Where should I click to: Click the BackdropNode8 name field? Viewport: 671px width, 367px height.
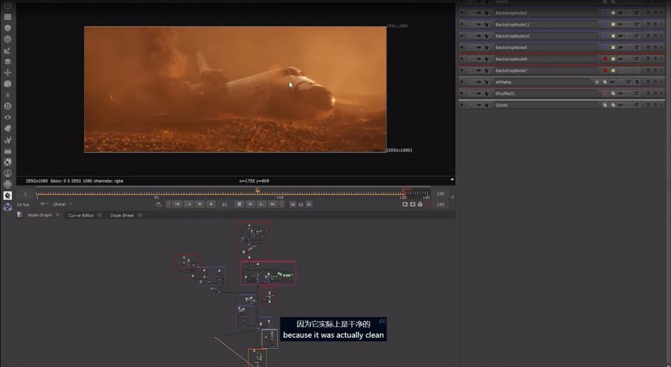[545, 47]
